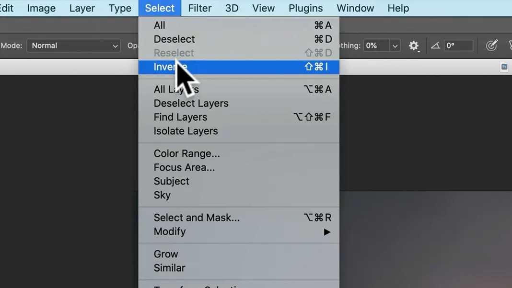The width and height of the screenshot is (512, 288).
Task: Open the Mode dropdown set to Normal
Action: 73,46
